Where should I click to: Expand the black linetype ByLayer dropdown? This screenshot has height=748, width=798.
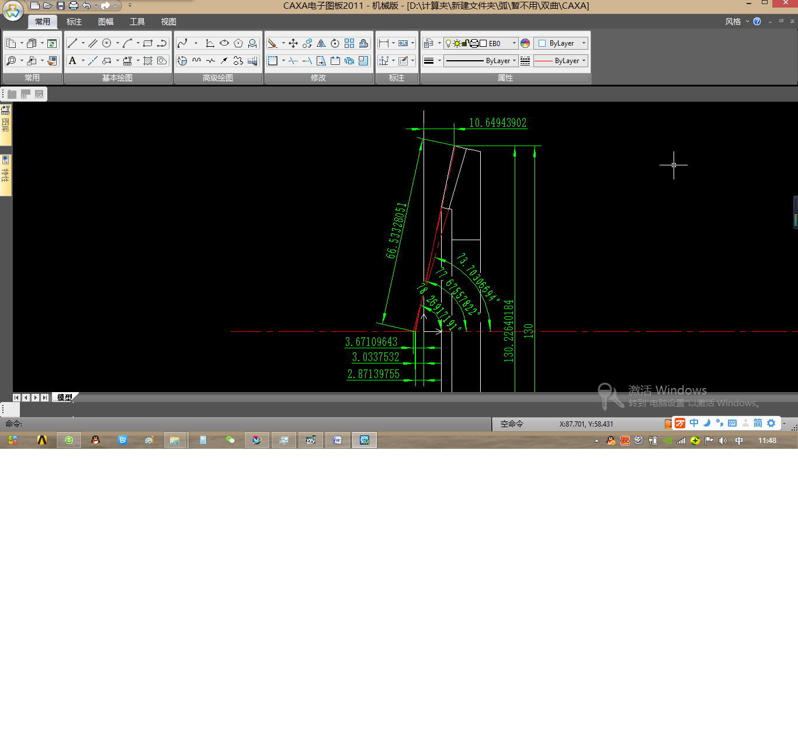click(x=514, y=61)
